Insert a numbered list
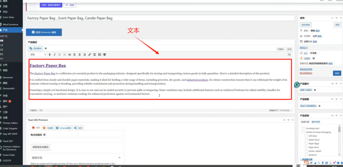 pyautogui.click(x=64, y=54)
